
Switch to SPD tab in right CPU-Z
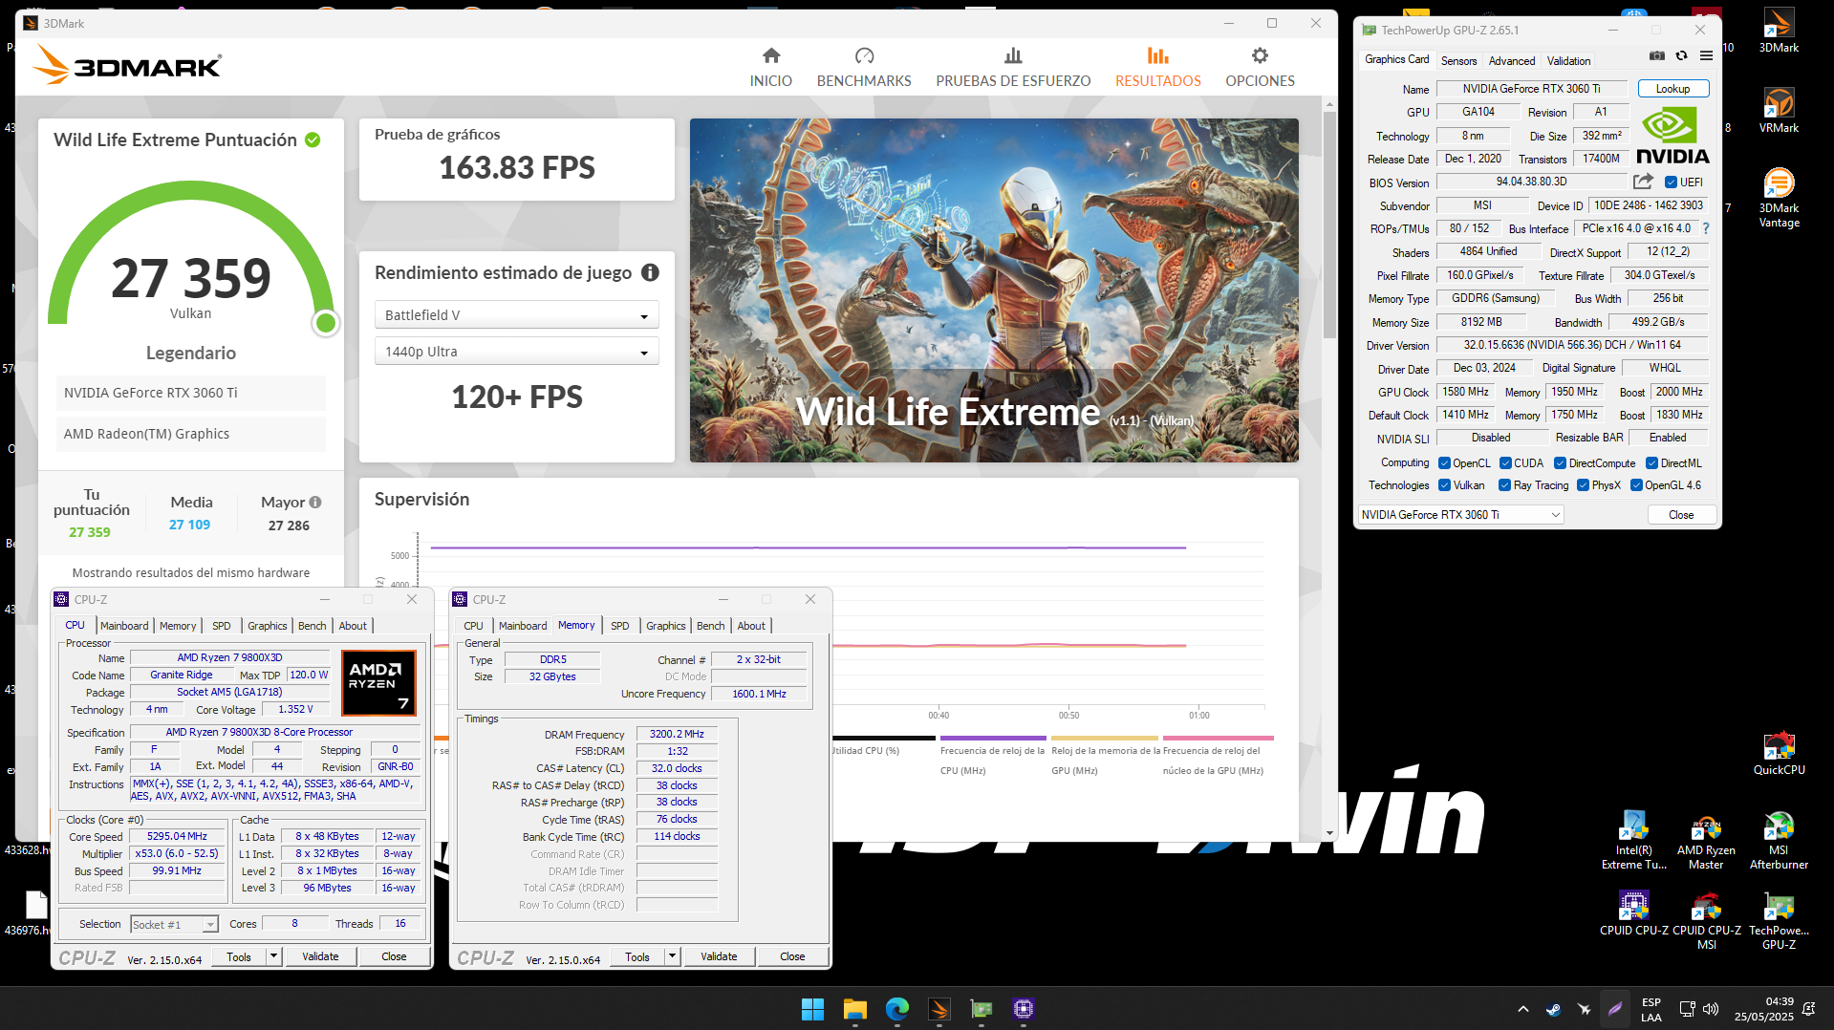619,626
